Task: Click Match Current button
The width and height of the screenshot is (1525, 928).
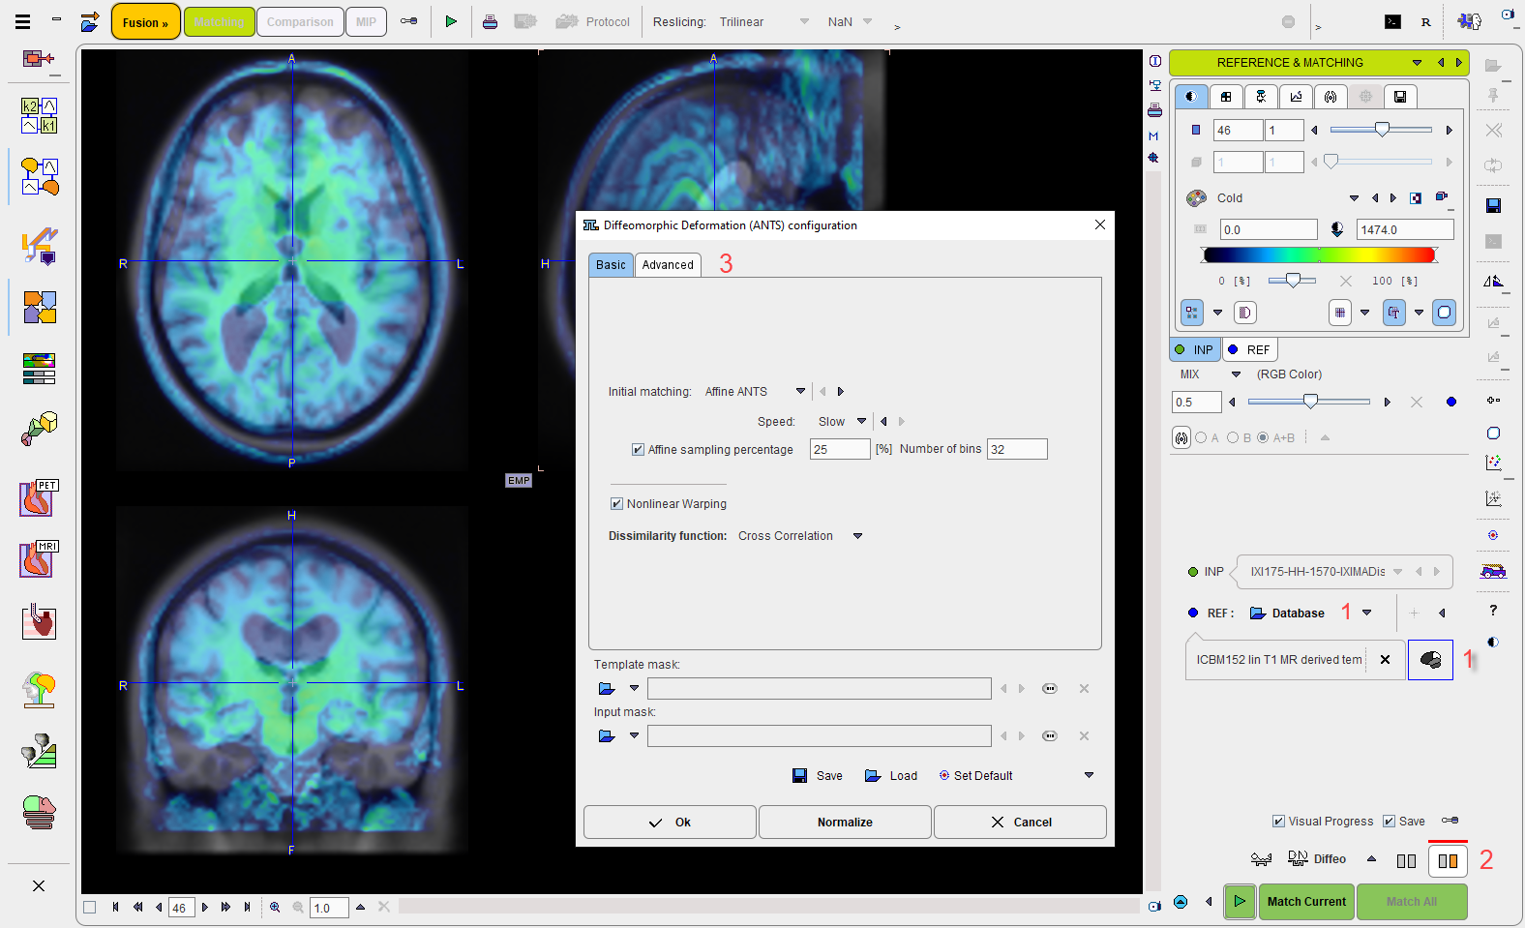Action: pos(1306,901)
